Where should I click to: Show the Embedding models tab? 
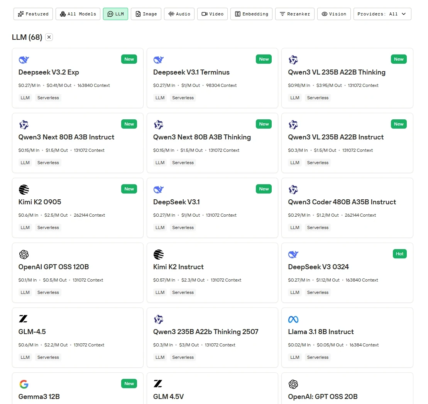click(251, 14)
